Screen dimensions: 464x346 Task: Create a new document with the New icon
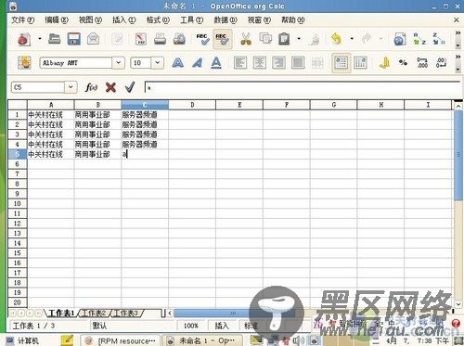tap(24, 39)
